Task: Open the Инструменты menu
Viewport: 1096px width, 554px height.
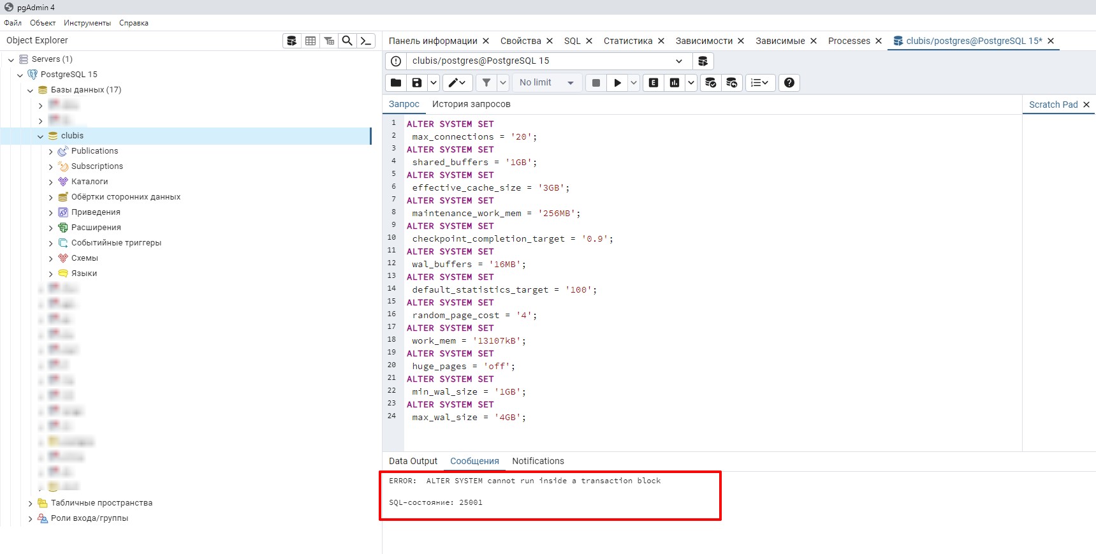Action: click(87, 23)
